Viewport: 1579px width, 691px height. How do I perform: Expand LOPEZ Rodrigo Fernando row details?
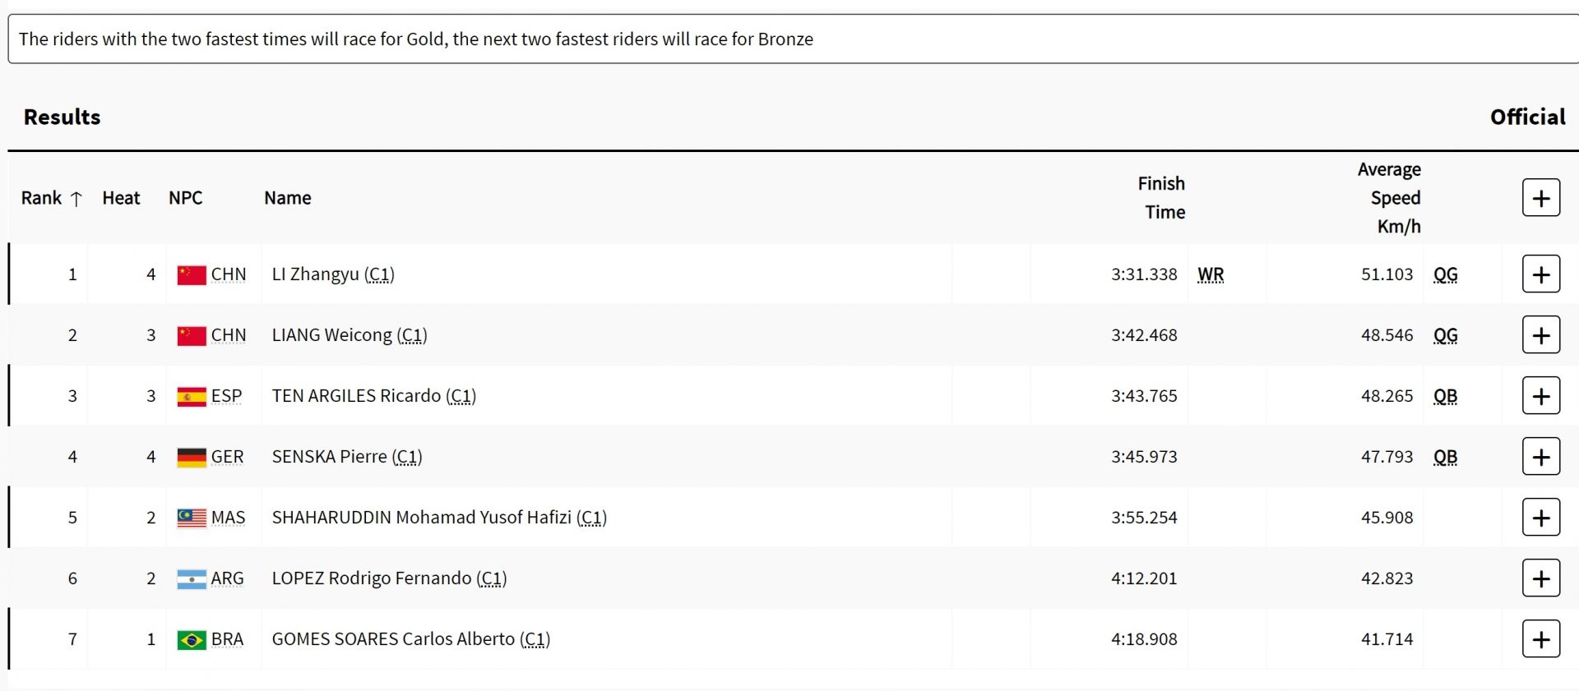(x=1541, y=578)
